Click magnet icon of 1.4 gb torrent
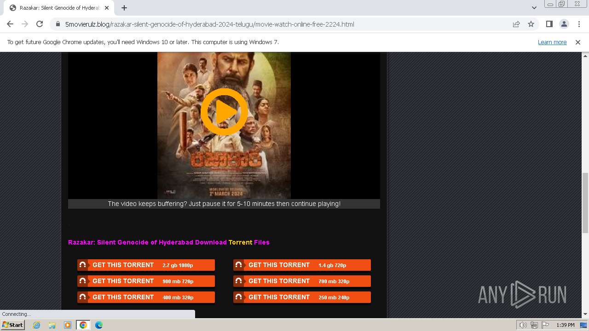 pos(238,265)
